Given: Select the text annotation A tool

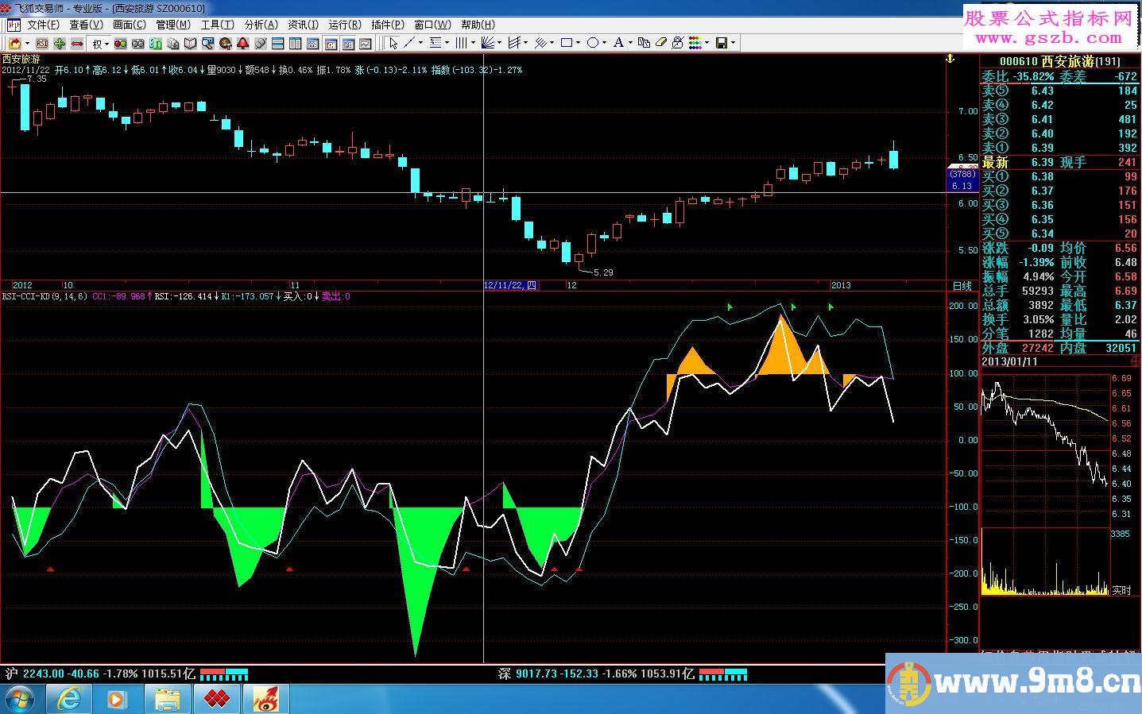Looking at the screenshot, I should 618,43.
